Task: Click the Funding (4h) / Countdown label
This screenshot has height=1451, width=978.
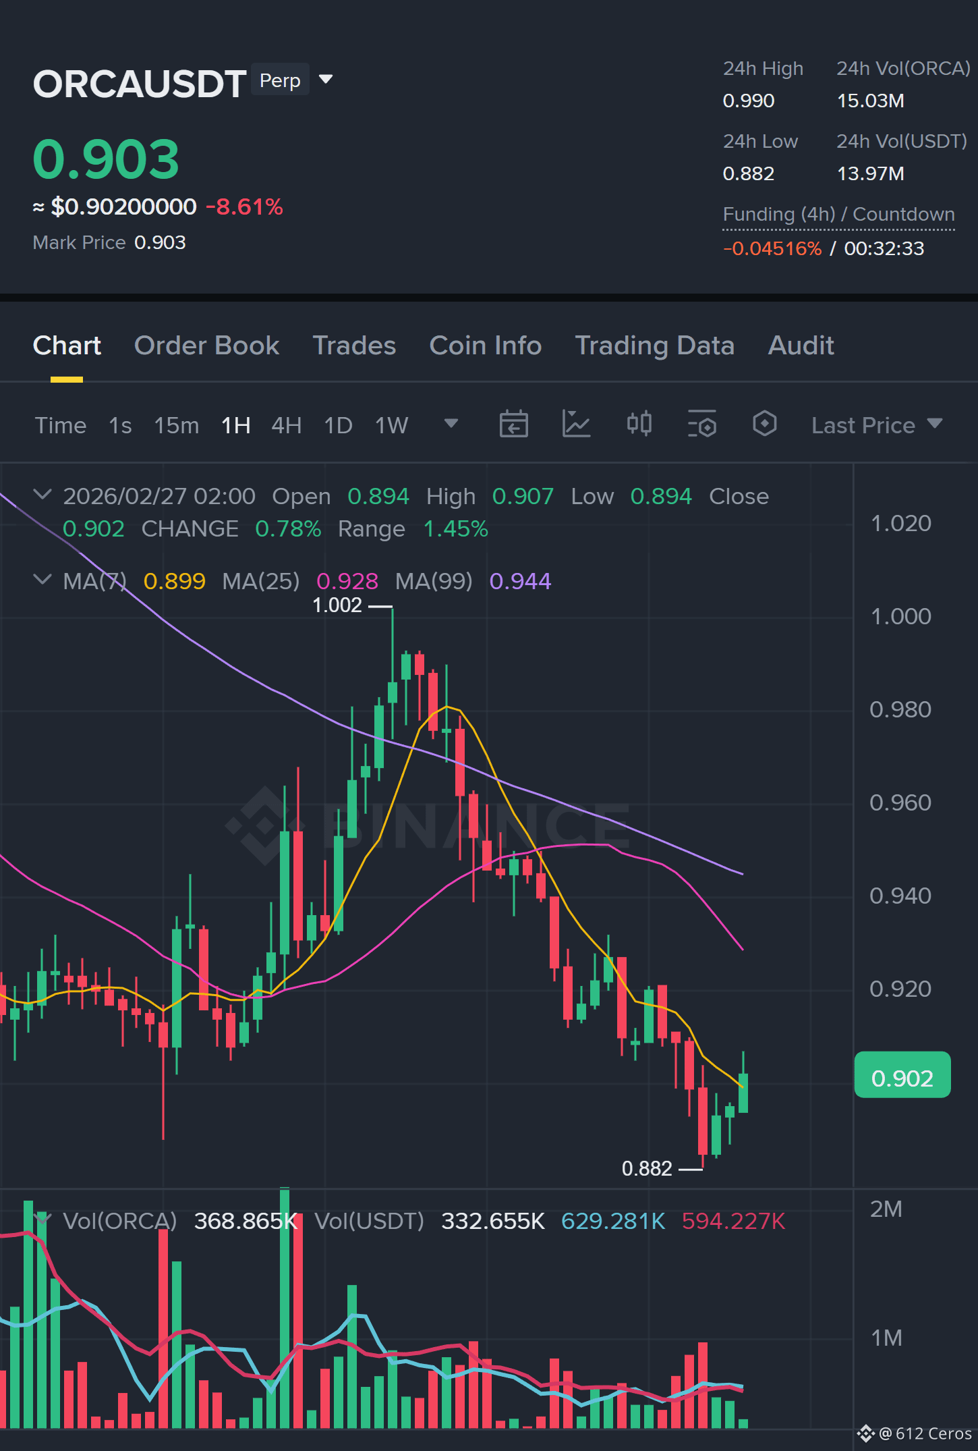Action: pyautogui.click(x=838, y=215)
